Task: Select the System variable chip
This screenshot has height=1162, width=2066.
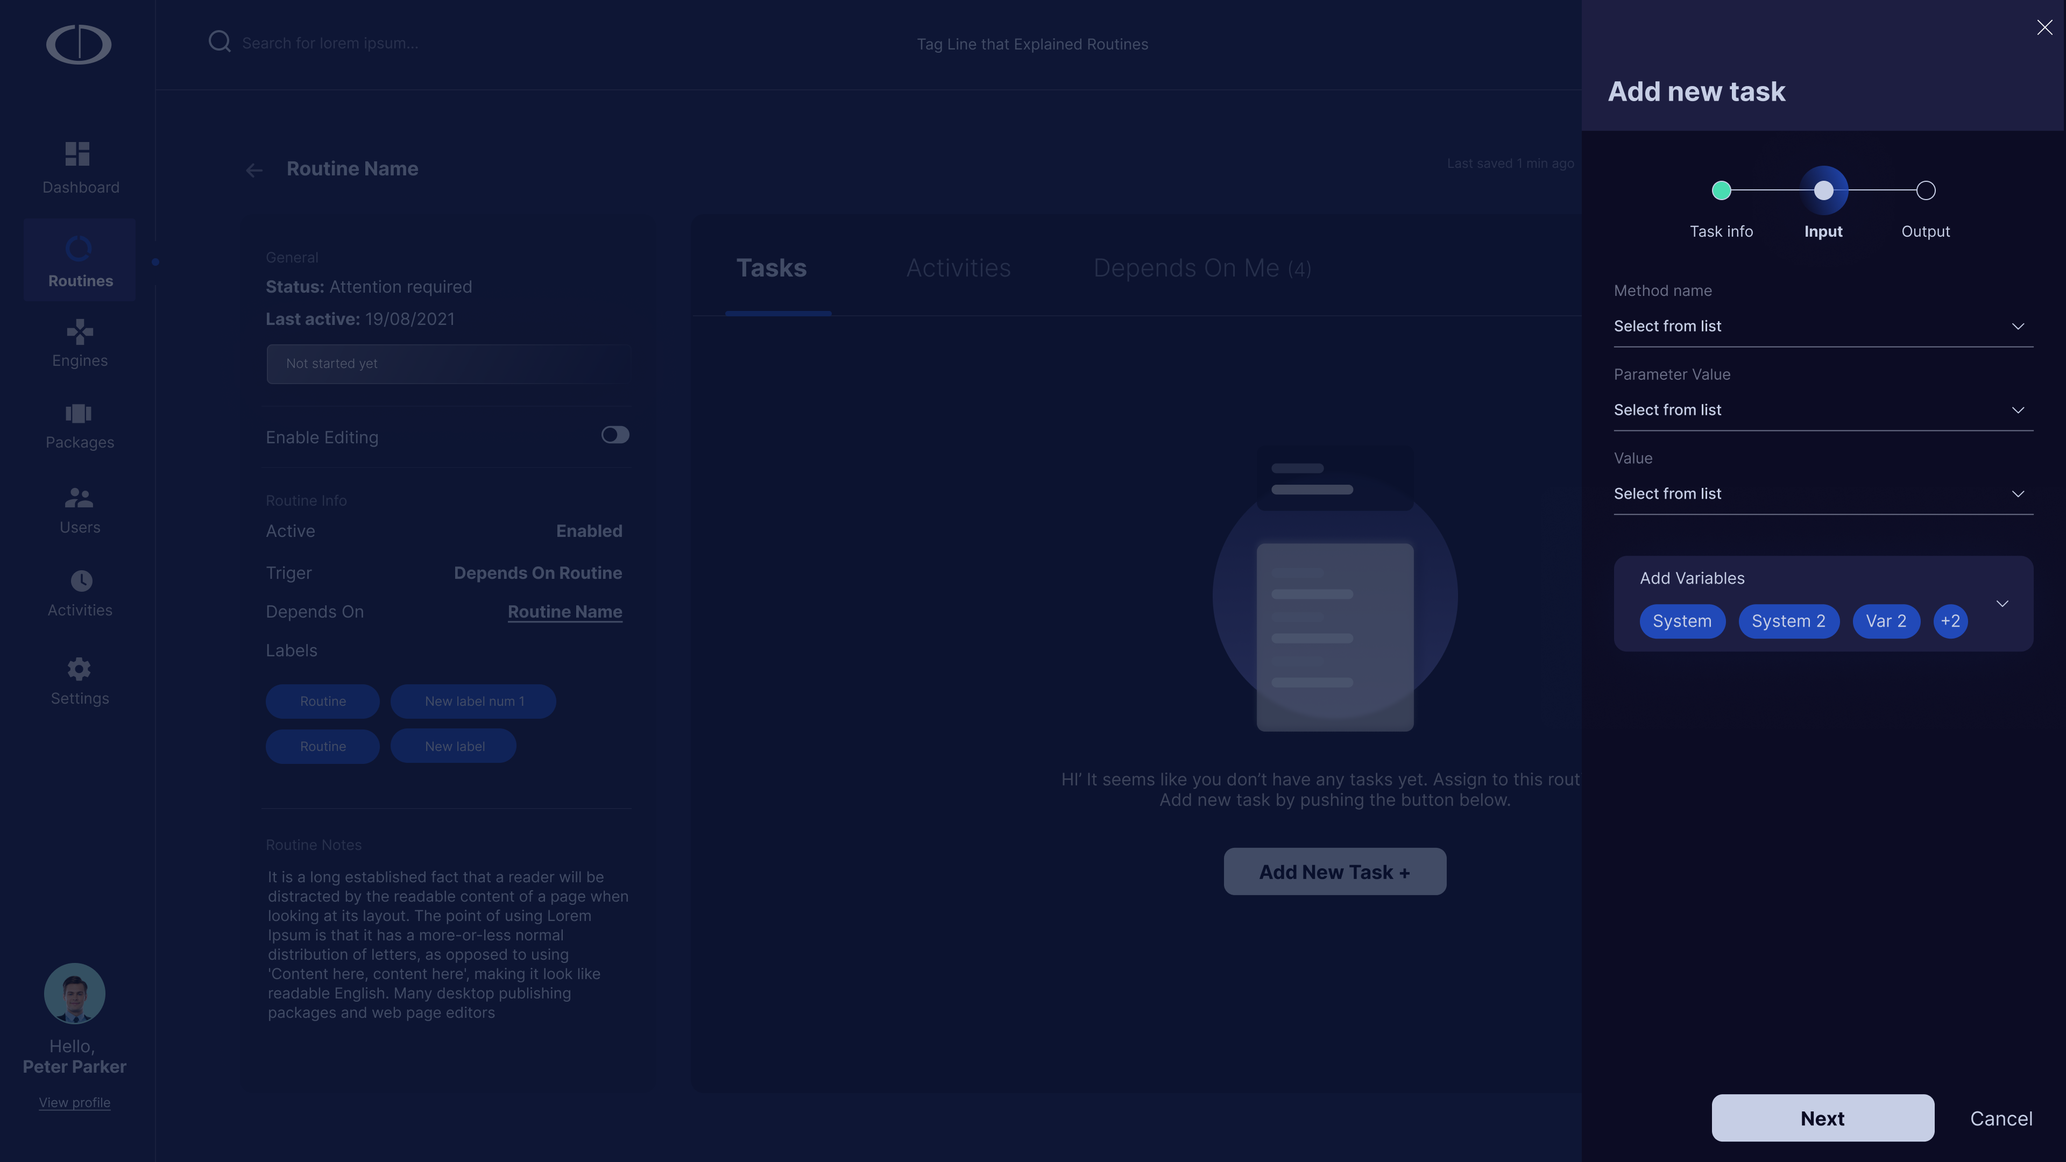Action: tap(1682, 621)
